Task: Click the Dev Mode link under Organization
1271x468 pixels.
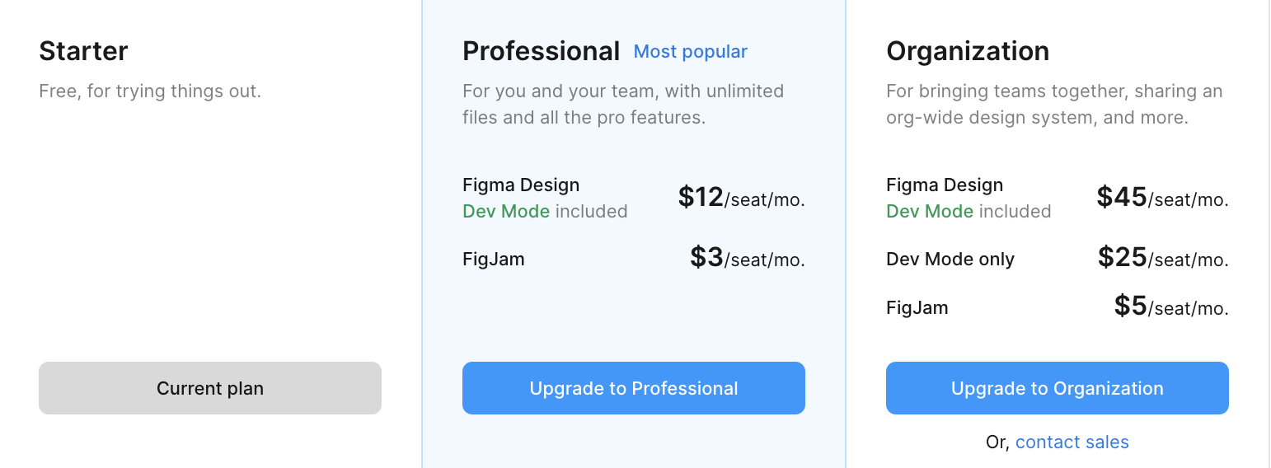Action: click(x=930, y=212)
